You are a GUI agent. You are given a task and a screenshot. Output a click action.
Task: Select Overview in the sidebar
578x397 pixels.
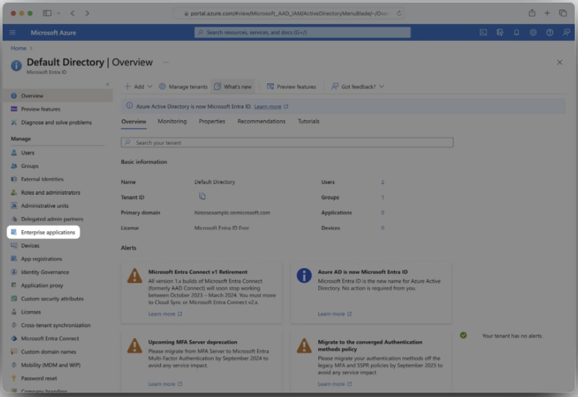[x=57, y=96]
